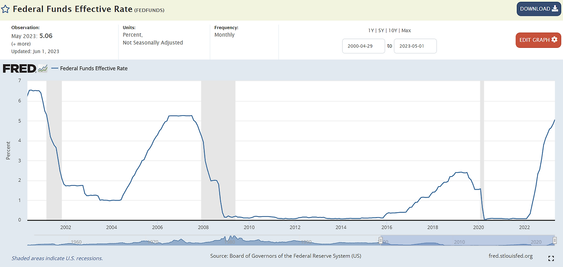Image resolution: width=563 pixels, height=267 pixels.
Task: Click the Federal Funds Effective Rate title
Action: pyautogui.click(x=72, y=9)
